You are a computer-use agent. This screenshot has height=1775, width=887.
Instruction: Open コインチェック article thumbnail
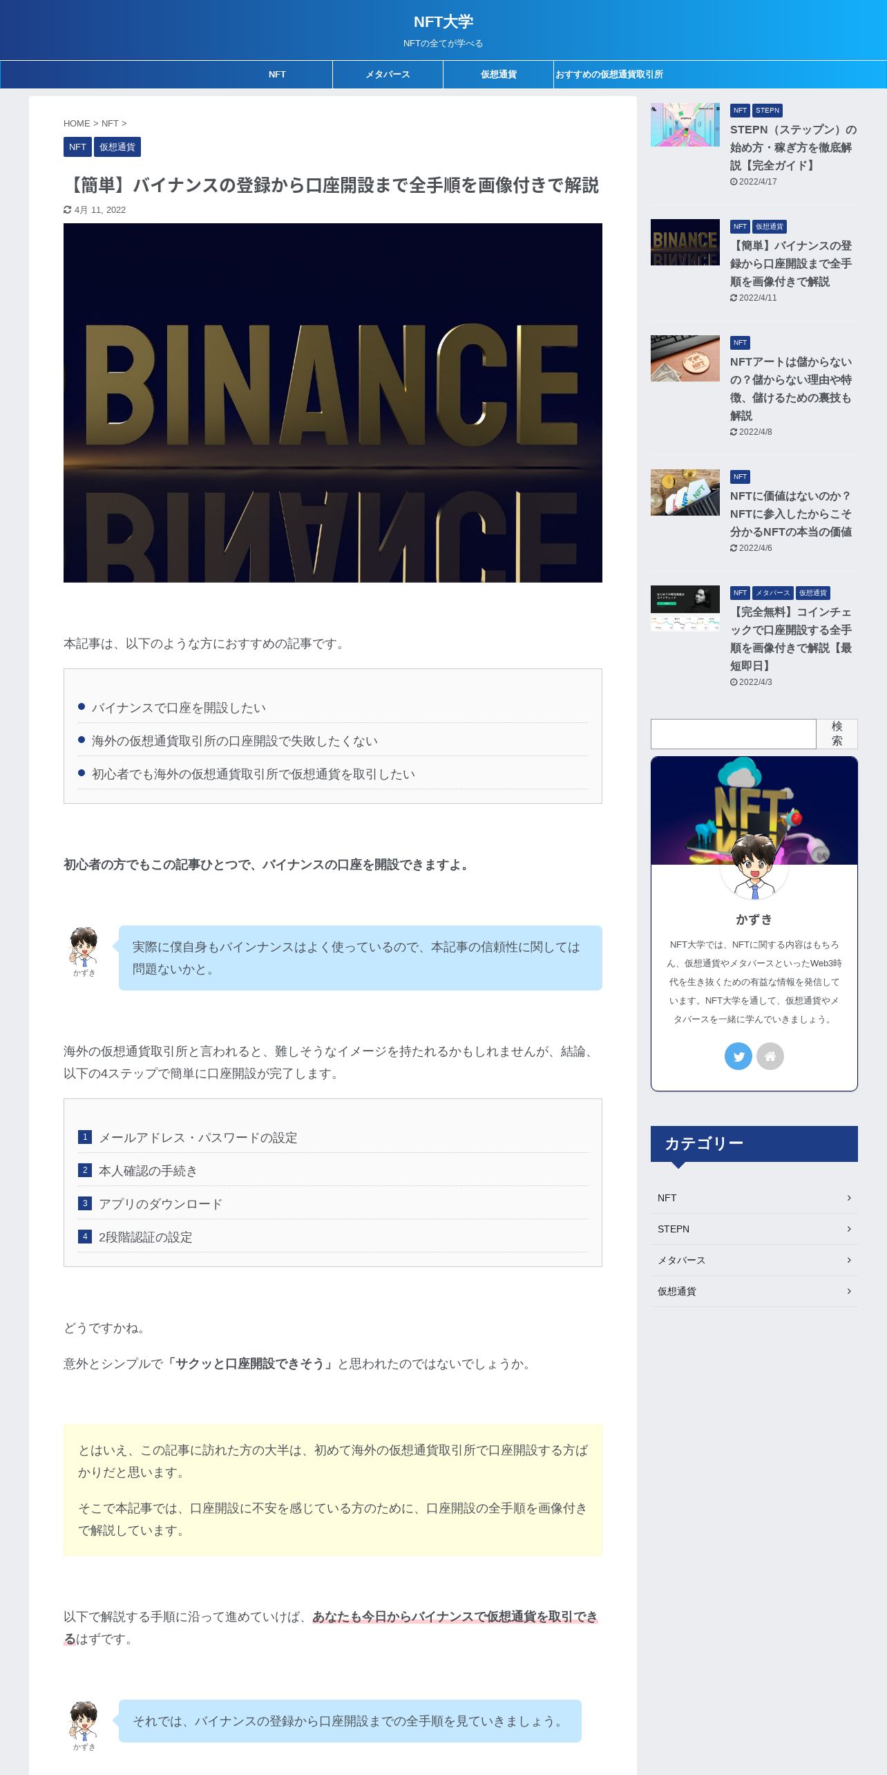(x=685, y=608)
